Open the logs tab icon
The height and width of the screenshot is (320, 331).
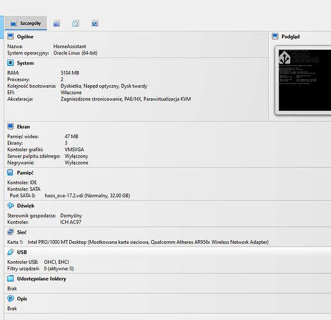(76, 23)
